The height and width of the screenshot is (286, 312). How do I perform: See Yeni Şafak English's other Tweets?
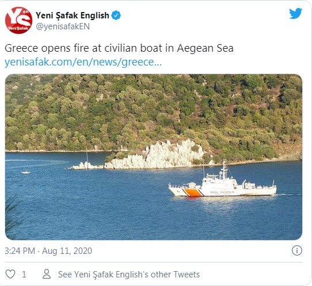[x=129, y=275]
